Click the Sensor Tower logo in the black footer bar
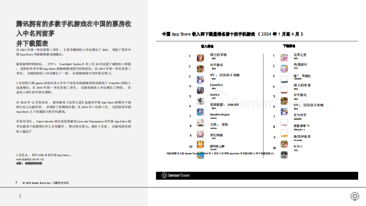This screenshot has height=206, width=366. [176, 175]
